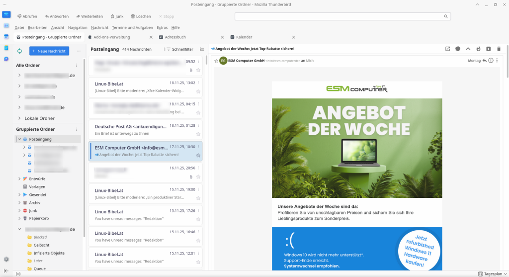Open the Address Book in the spaces sidebar
Screen dimensions: 509x277
coord(6,25)
